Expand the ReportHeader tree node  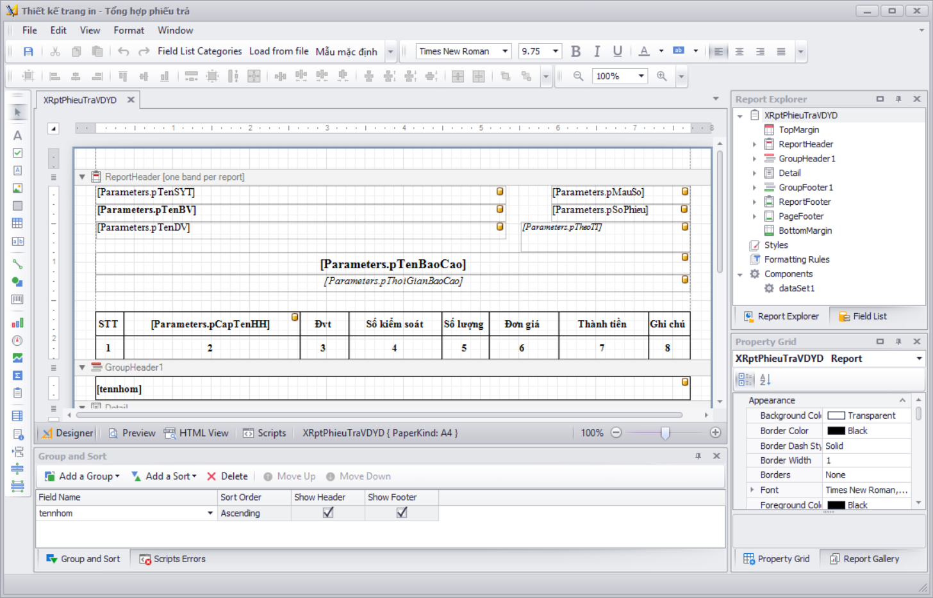coord(754,144)
